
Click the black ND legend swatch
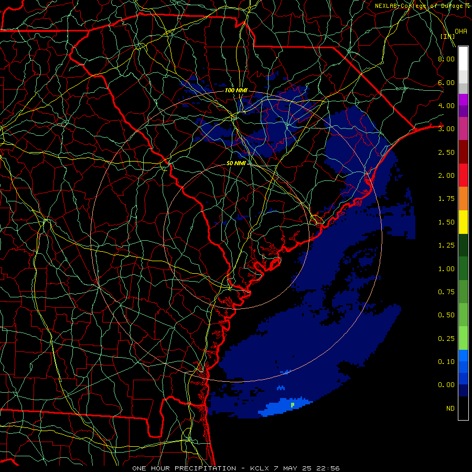coord(463,408)
